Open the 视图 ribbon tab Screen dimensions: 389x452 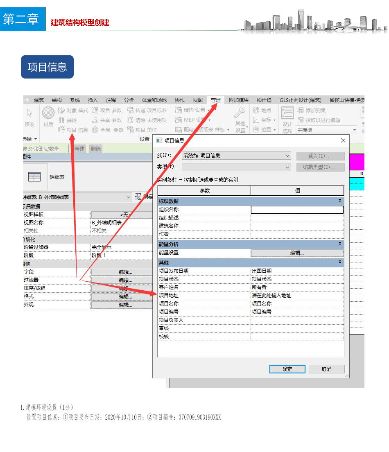198,100
